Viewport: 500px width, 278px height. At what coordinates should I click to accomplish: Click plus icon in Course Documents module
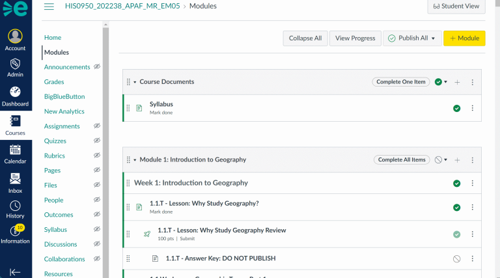click(x=457, y=82)
